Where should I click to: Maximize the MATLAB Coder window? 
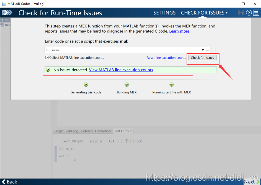point(243,4)
